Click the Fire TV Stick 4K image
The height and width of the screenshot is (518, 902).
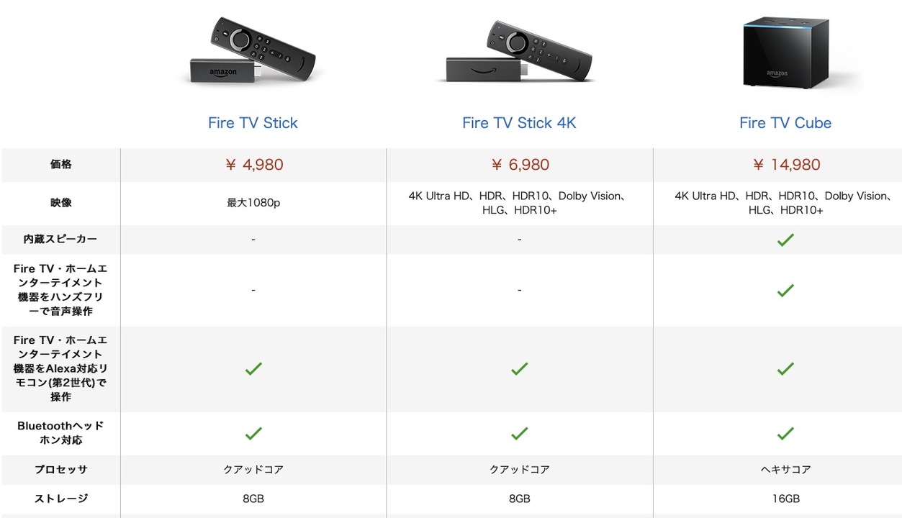[x=519, y=51]
